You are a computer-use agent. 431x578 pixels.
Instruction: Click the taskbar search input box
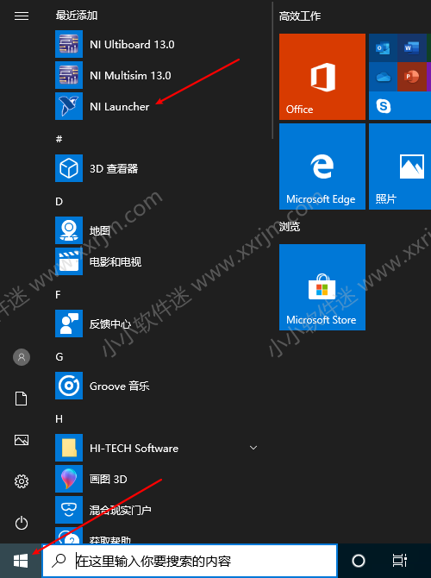point(190,561)
